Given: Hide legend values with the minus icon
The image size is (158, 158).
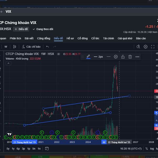Looking at the screenshot, I should point(58,54).
